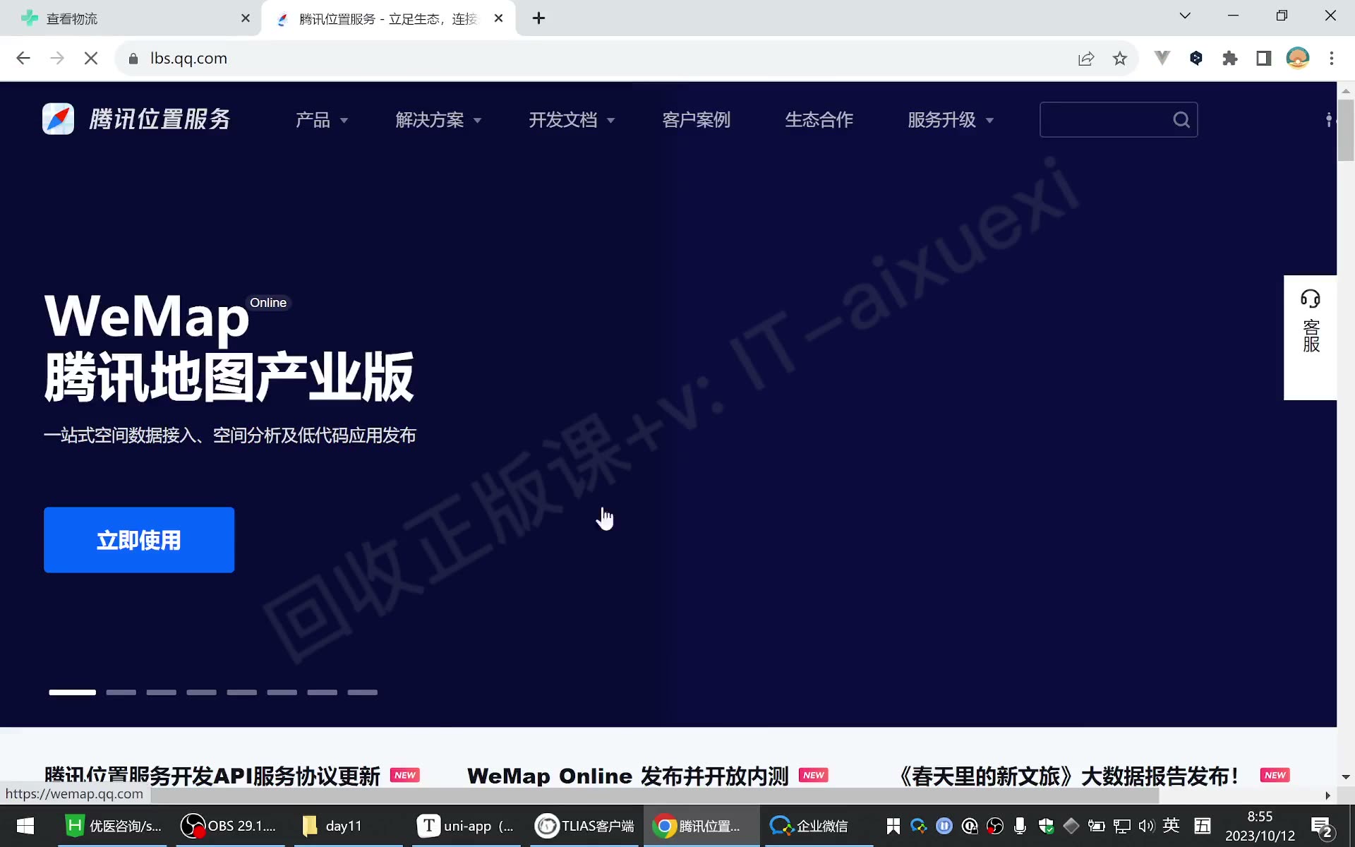
Task: Click the 立即使用 button
Action: pos(139,540)
